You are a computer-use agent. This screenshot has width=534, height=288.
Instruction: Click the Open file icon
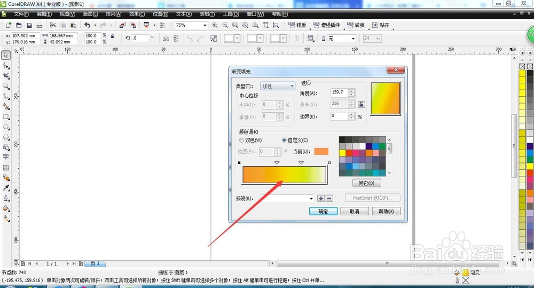point(19,25)
